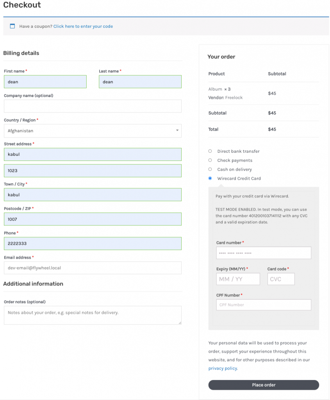Click the Place order button
The height and width of the screenshot is (400, 330).
(x=264, y=385)
